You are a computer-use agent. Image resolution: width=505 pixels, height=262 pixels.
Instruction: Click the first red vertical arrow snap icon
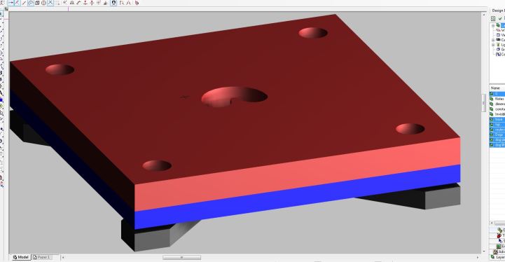[85, 3]
